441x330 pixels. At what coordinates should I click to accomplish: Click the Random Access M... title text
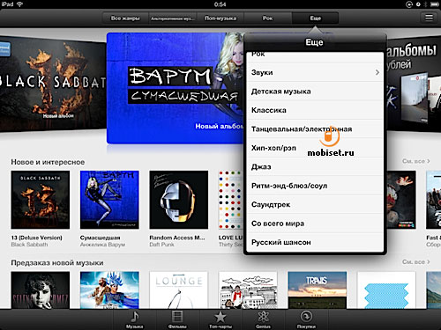177,238
